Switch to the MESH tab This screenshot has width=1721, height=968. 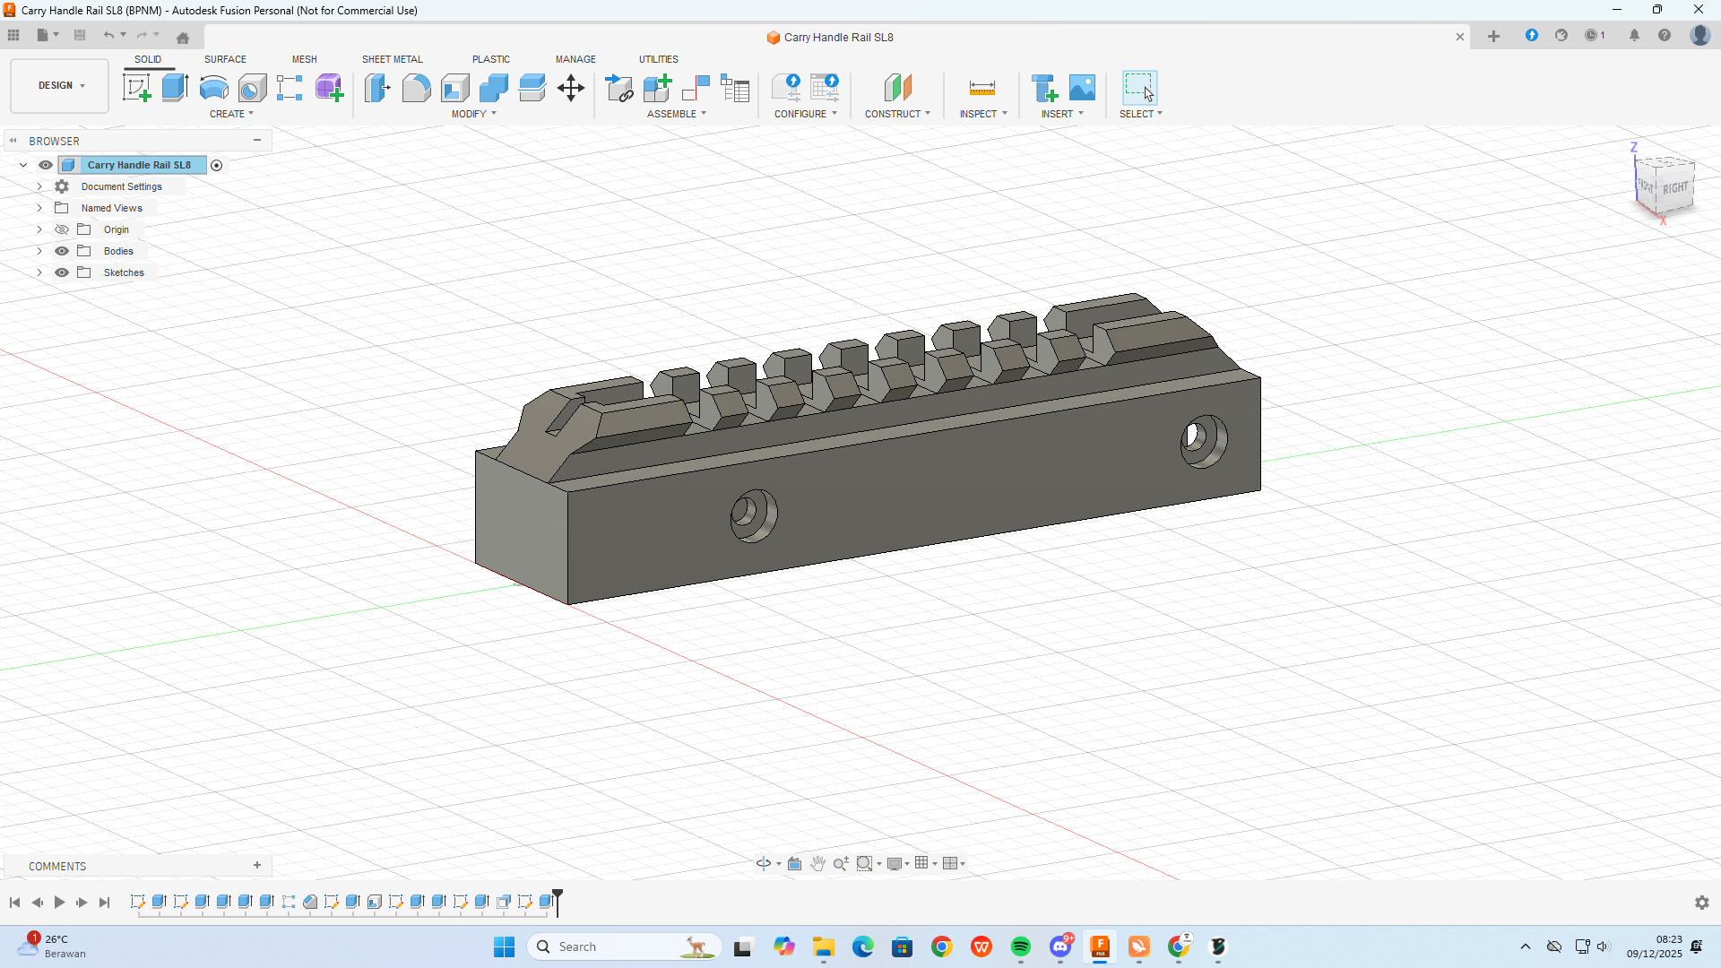[304, 59]
